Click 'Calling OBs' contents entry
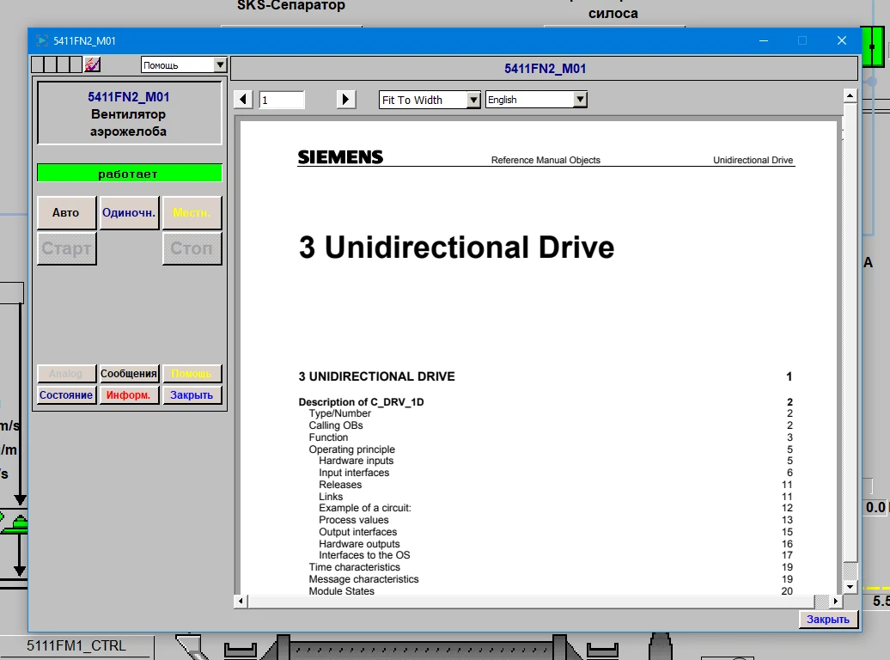Viewport: 890px width, 660px height. point(335,425)
